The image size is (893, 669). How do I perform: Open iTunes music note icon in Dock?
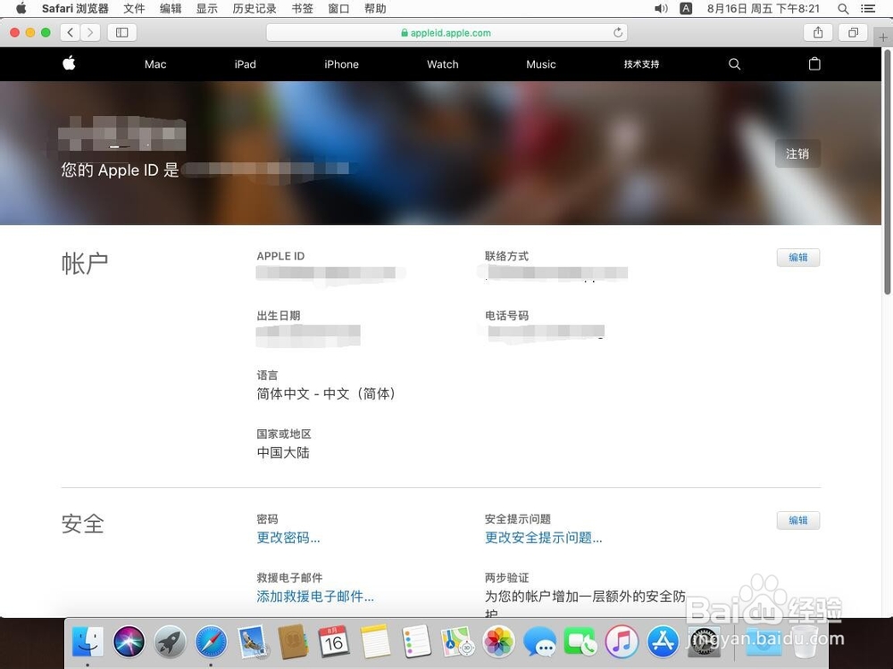point(622,641)
